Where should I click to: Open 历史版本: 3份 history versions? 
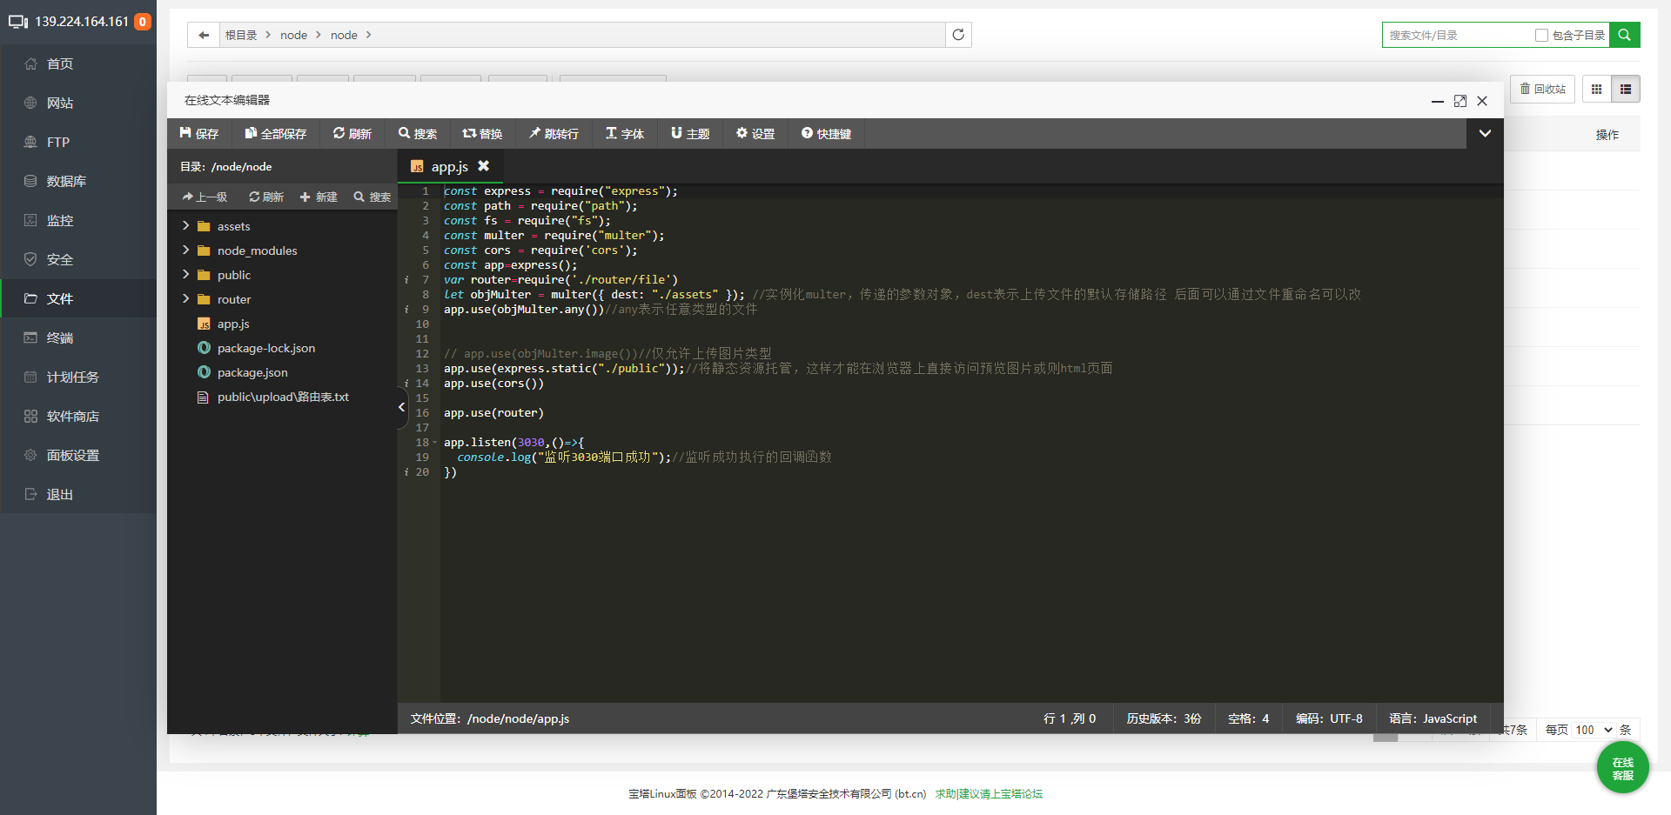pyautogui.click(x=1164, y=718)
